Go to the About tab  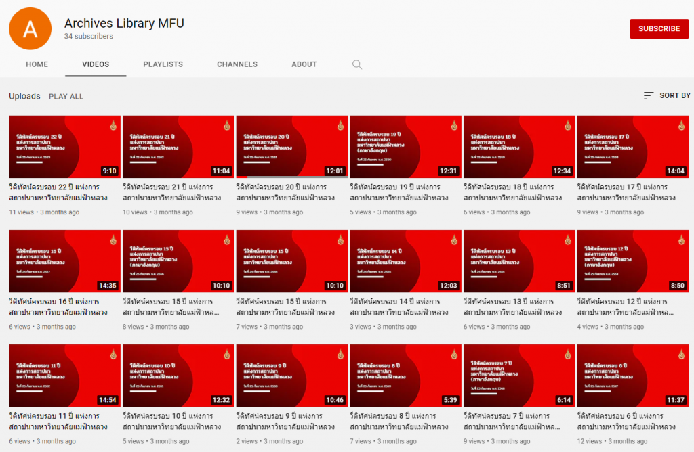(304, 64)
